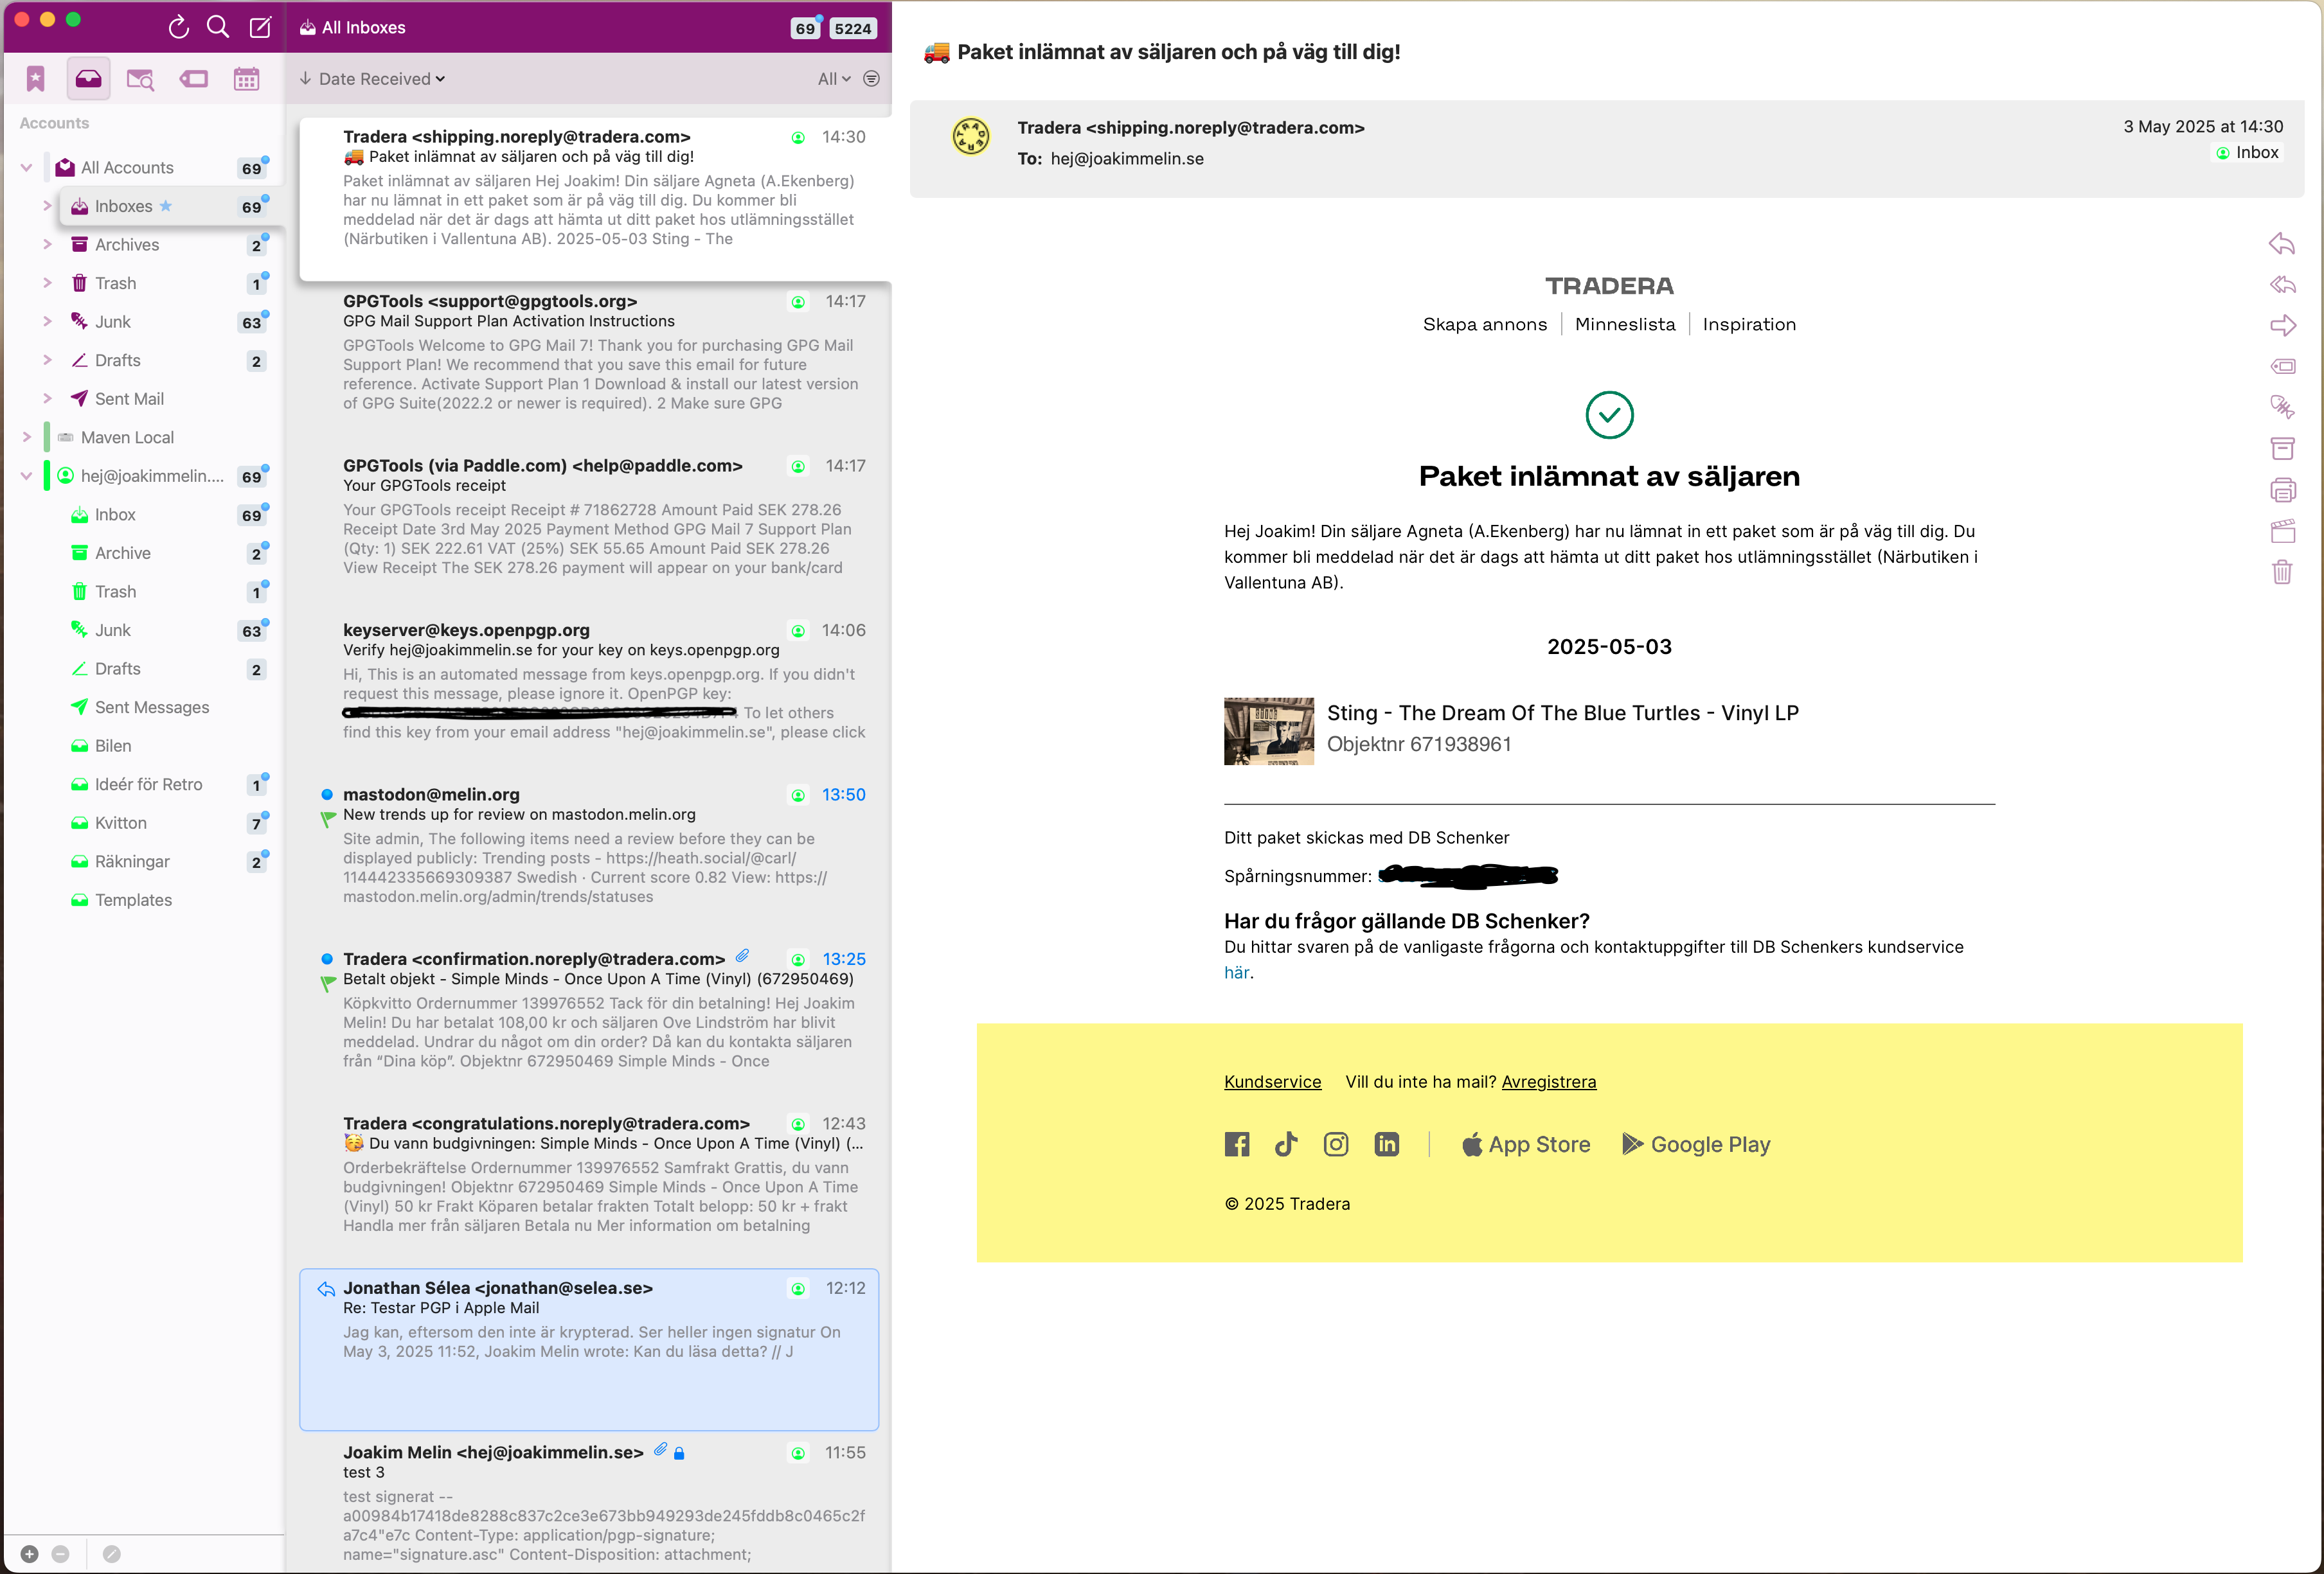The height and width of the screenshot is (1574, 2324).
Task: Click the 5224 total count badge
Action: [x=853, y=28]
